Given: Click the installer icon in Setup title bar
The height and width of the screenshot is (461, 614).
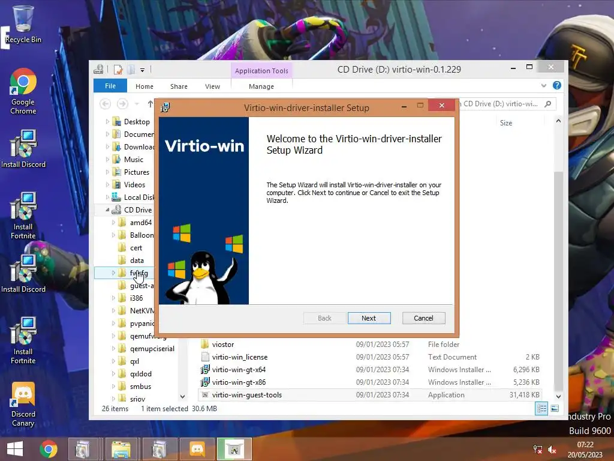Looking at the screenshot, I should (165, 107).
